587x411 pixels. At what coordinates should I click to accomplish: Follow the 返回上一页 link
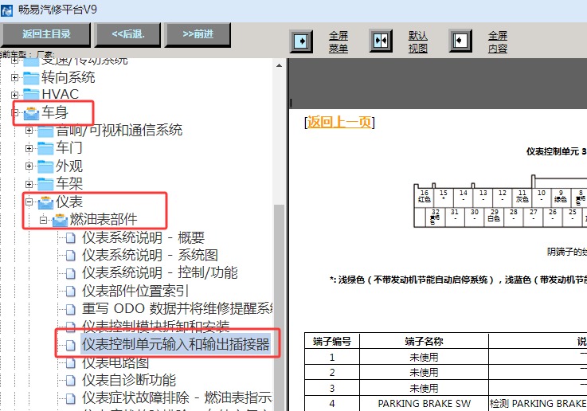point(339,122)
